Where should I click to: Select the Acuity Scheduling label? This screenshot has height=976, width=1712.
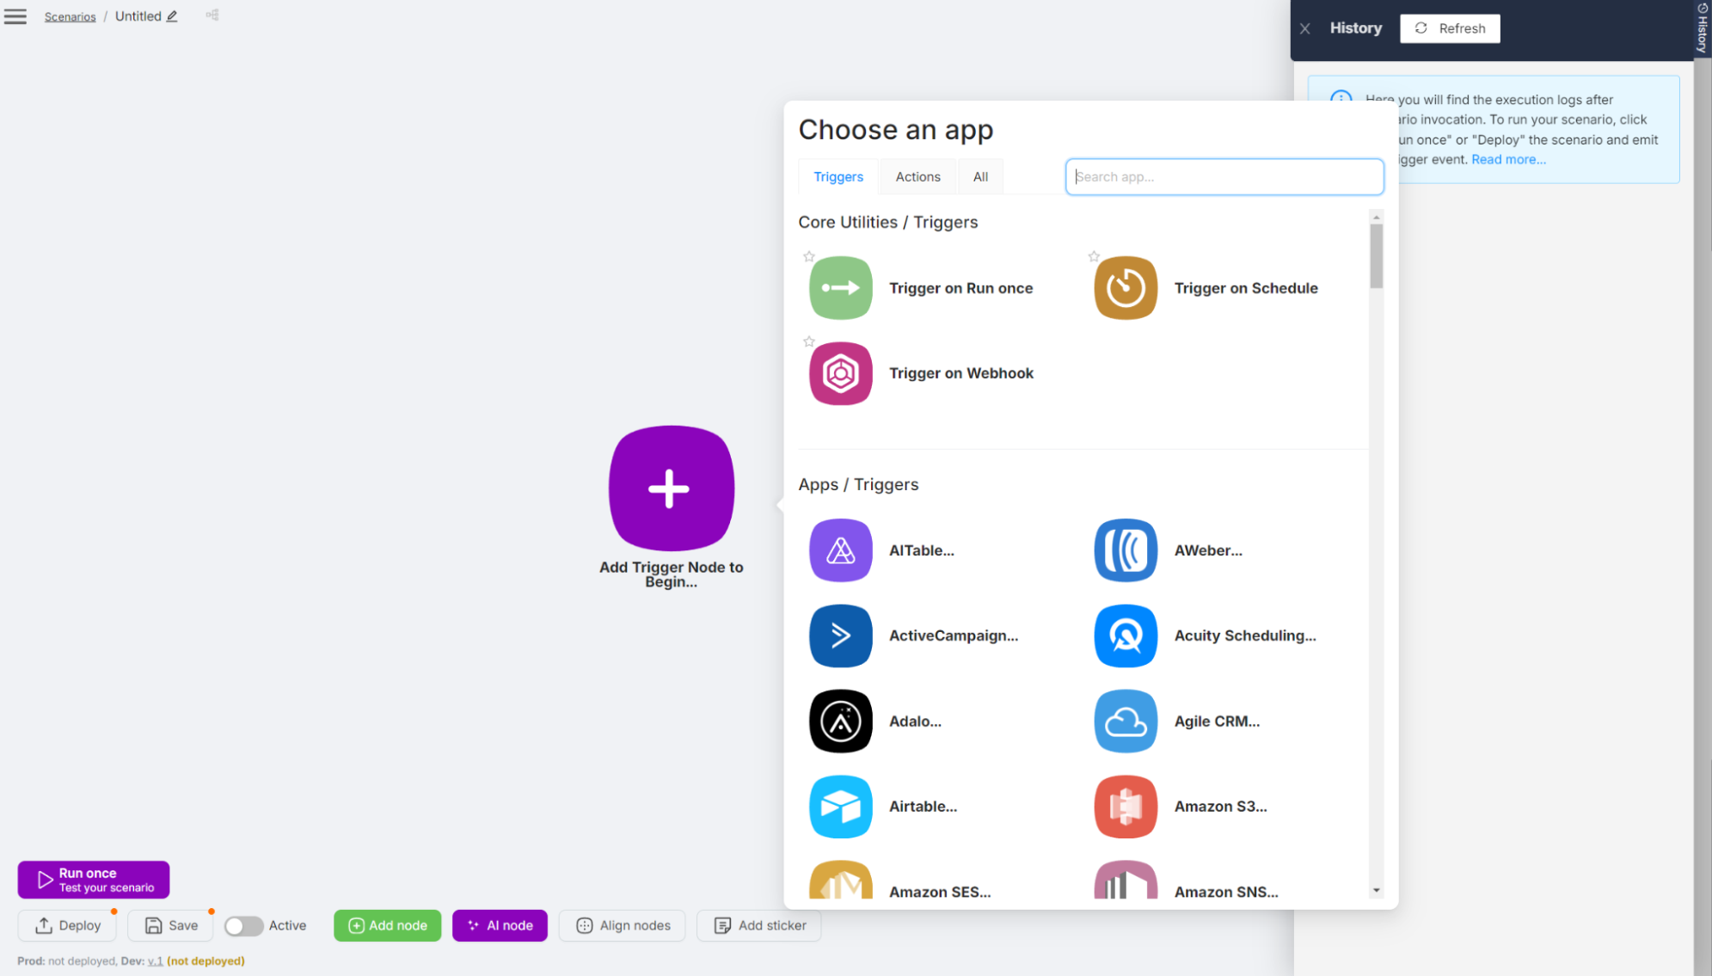pyautogui.click(x=1244, y=635)
